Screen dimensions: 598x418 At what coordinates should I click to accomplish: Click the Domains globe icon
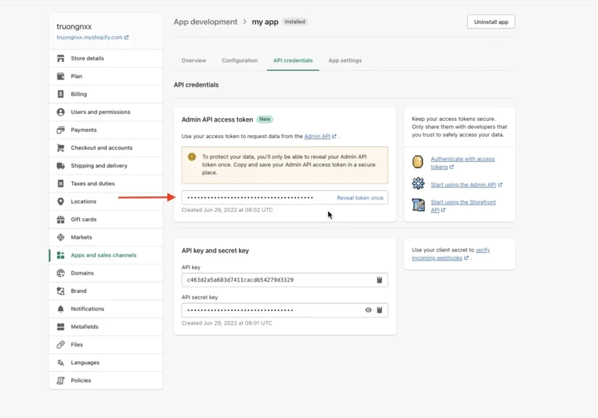coord(61,273)
